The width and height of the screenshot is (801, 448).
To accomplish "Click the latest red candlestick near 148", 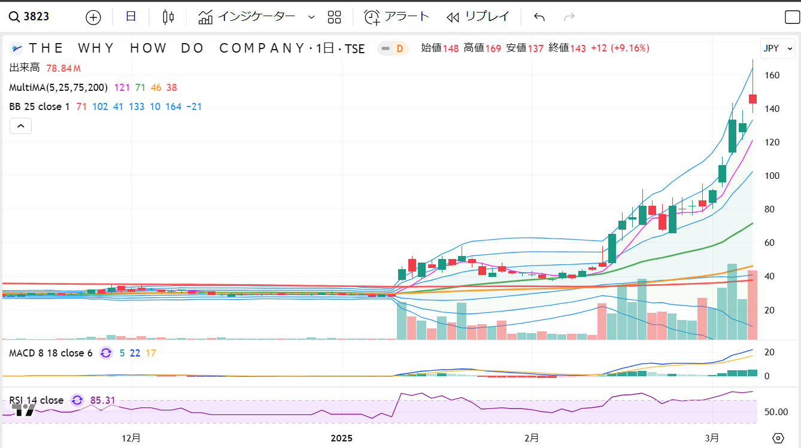I will tap(753, 99).
